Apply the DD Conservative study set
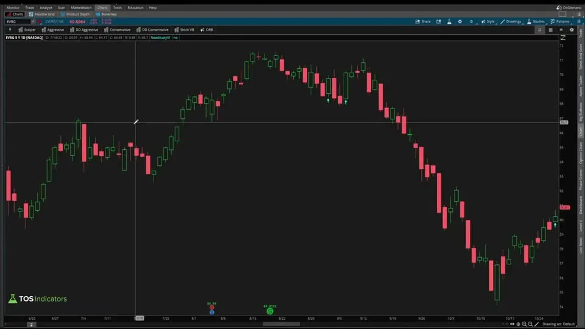The height and width of the screenshot is (329, 585). point(152,30)
